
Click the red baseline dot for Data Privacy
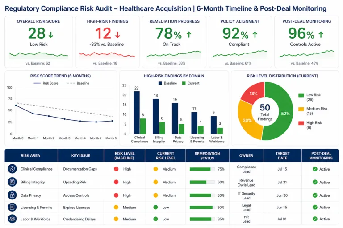116,195
